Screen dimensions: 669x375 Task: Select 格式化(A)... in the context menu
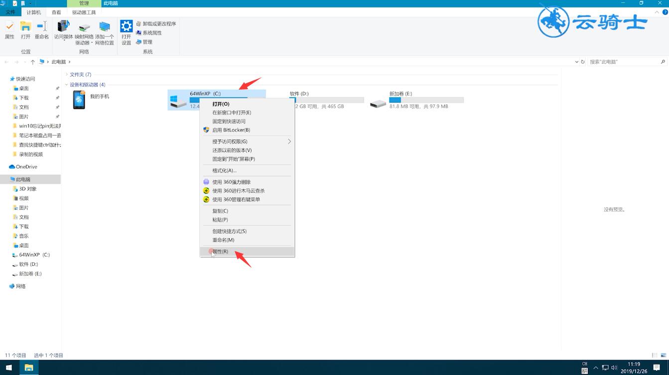click(x=247, y=170)
